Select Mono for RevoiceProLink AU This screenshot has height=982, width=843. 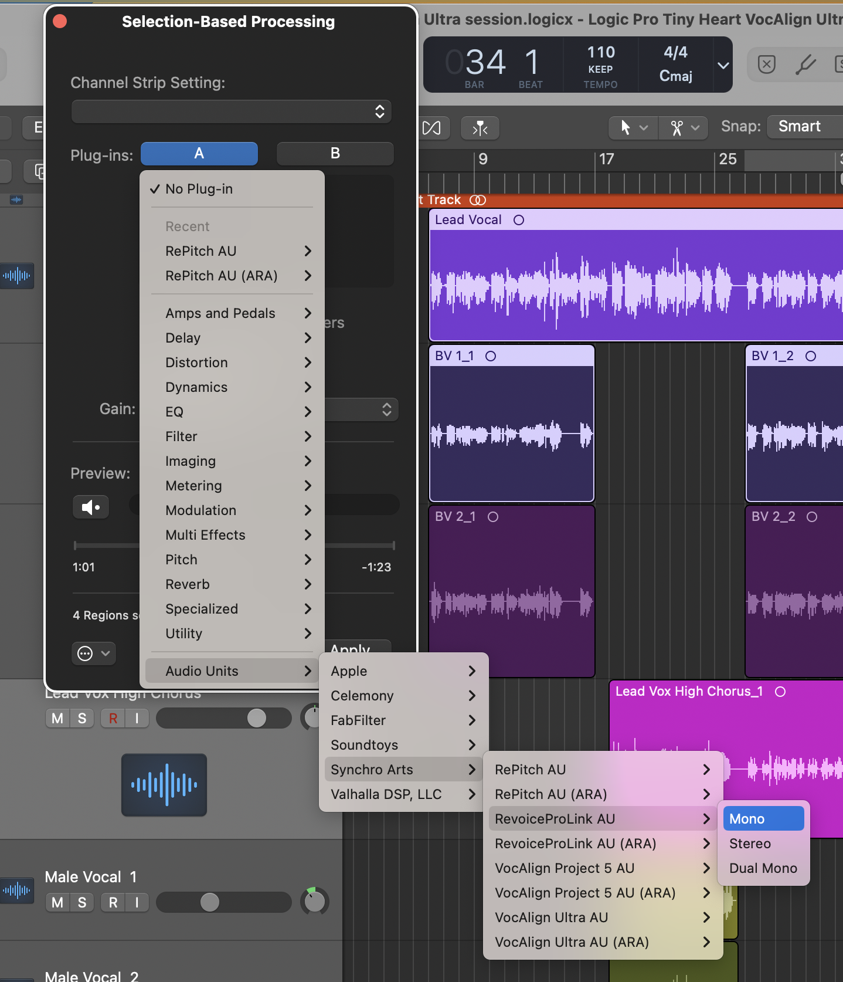(763, 819)
